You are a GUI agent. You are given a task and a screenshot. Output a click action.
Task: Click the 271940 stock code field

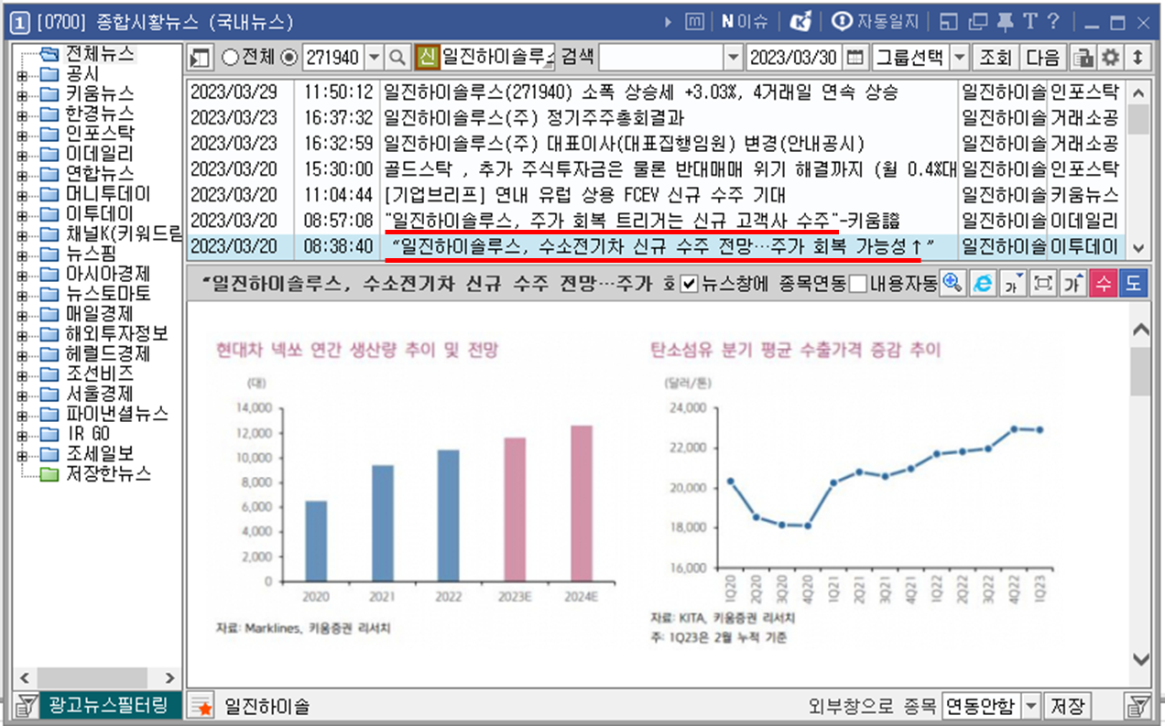pyautogui.click(x=332, y=57)
